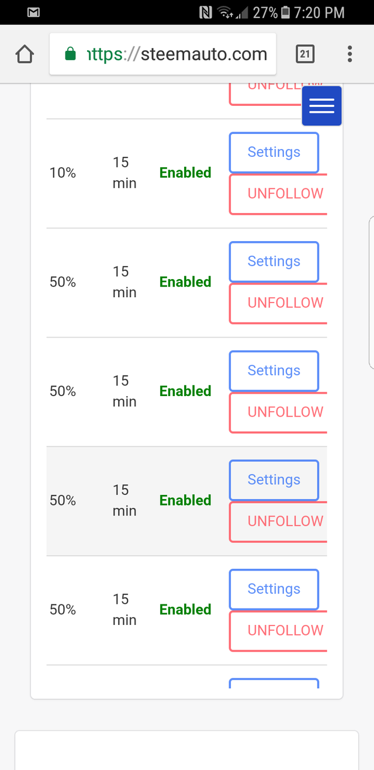Image resolution: width=374 pixels, height=770 pixels.
Task: Open Settings in the first 50% row
Action: pyautogui.click(x=274, y=262)
